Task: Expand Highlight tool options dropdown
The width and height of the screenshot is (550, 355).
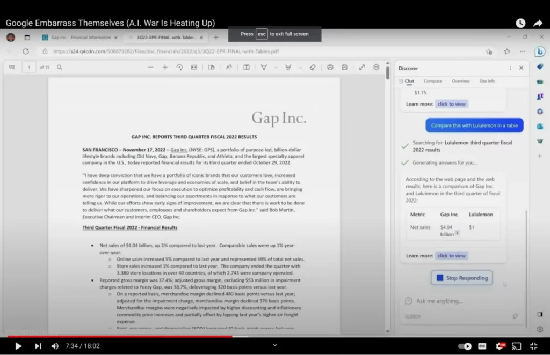Action: pyautogui.click(x=300, y=68)
